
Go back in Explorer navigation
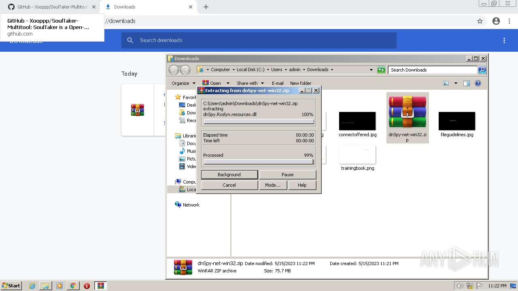(174, 70)
